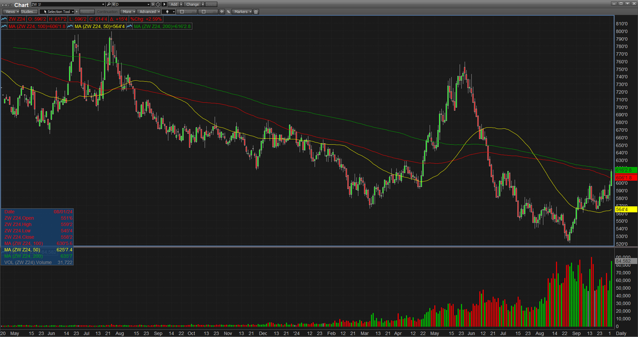The image size is (638, 337).
Task: Open the clock time settings icon
Action: coord(158,4)
